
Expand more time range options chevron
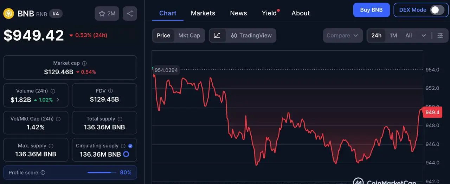[424, 35]
